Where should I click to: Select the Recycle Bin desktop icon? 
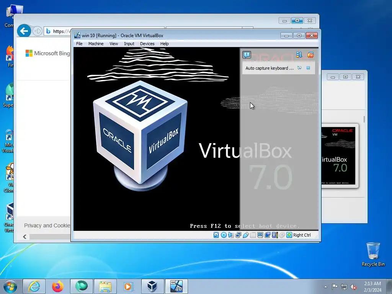click(373, 254)
